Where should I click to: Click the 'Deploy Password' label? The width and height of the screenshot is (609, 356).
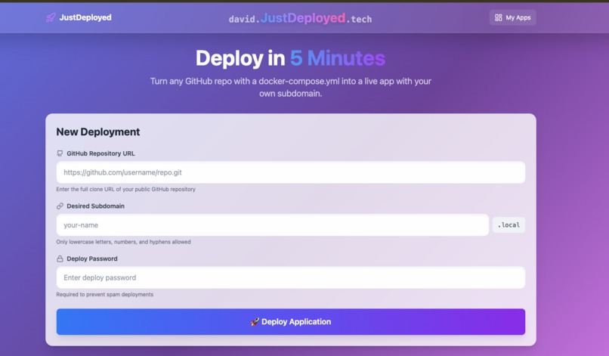pos(92,258)
